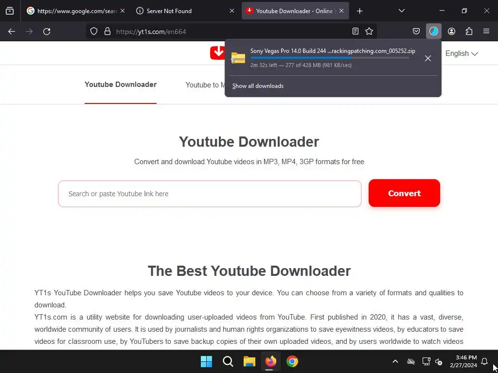Click the YT1s red logo icon
The width and height of the screenshot is (498, 373).
pyautogui.click(x=218, y=52)
